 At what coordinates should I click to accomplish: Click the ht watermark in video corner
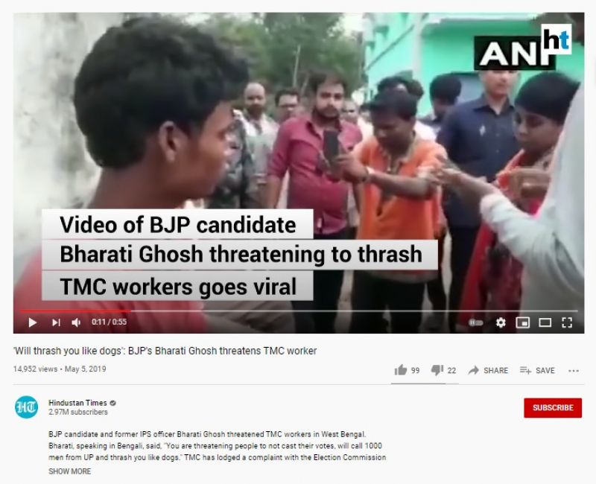coord(557,39)
